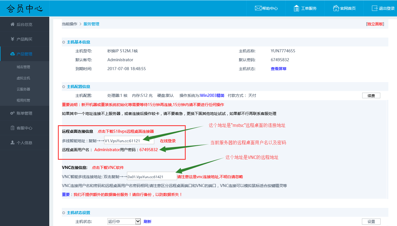Open the 主机状态 运行中 dropdown
Screen dimensions: 397x226
[138, 222]
